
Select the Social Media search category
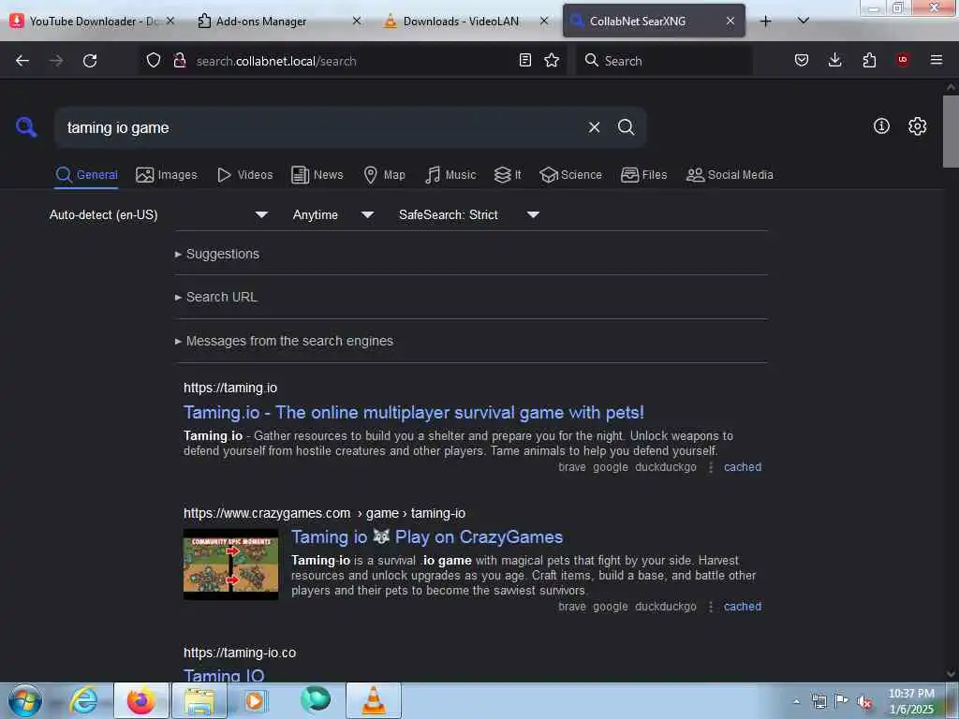(x=730, y=175)
